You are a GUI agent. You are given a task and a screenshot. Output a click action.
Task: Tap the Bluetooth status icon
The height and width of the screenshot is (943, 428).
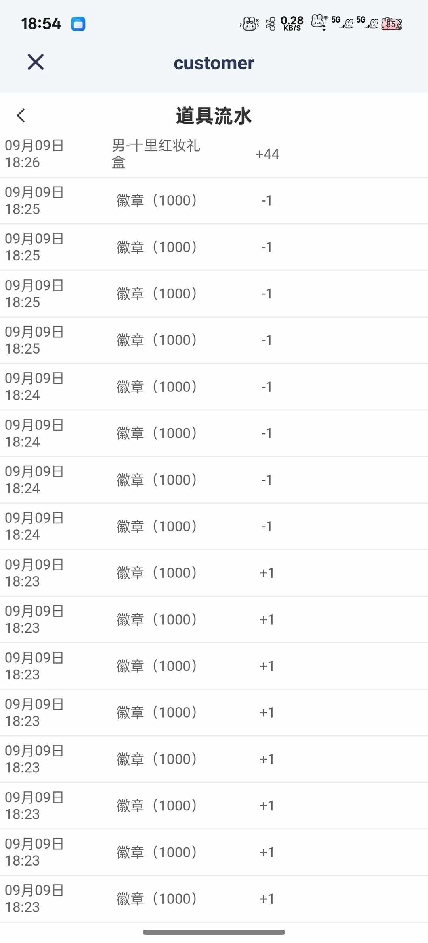click(271, 24)
